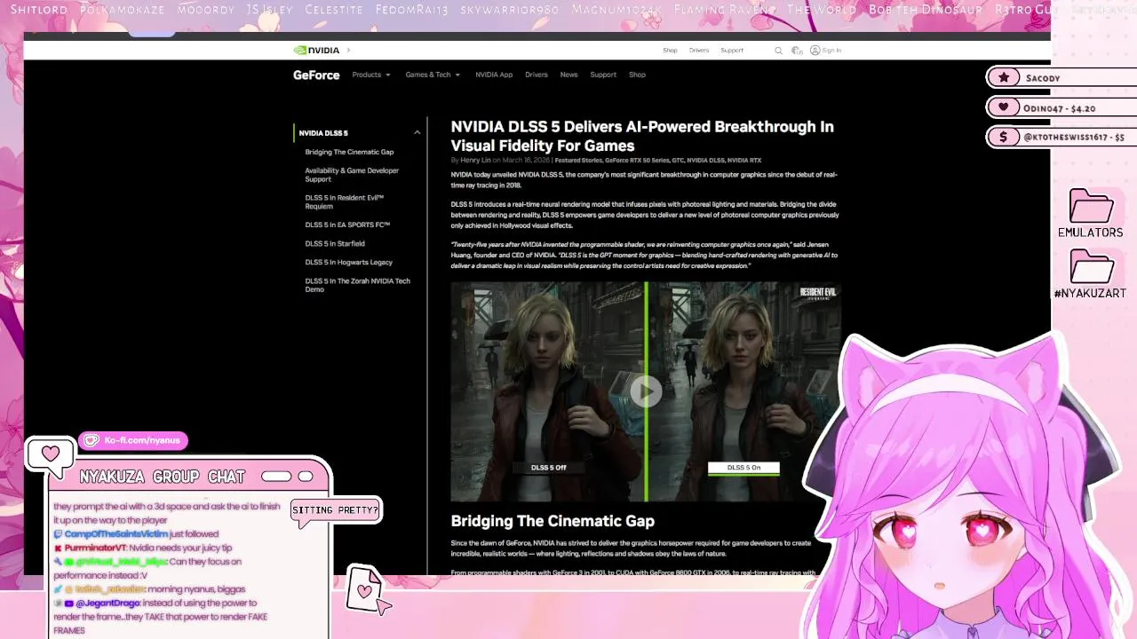Image resolution: width=1137 pixels, height=639 pixels.
Task: Select the DLSS 5 On label
Action: (743, 468)
